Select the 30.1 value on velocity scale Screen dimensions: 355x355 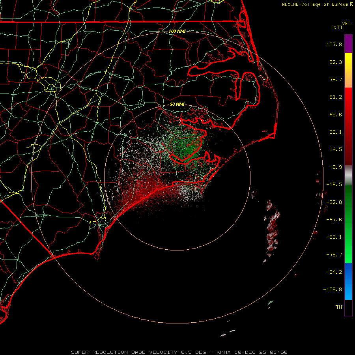(336, 132)
